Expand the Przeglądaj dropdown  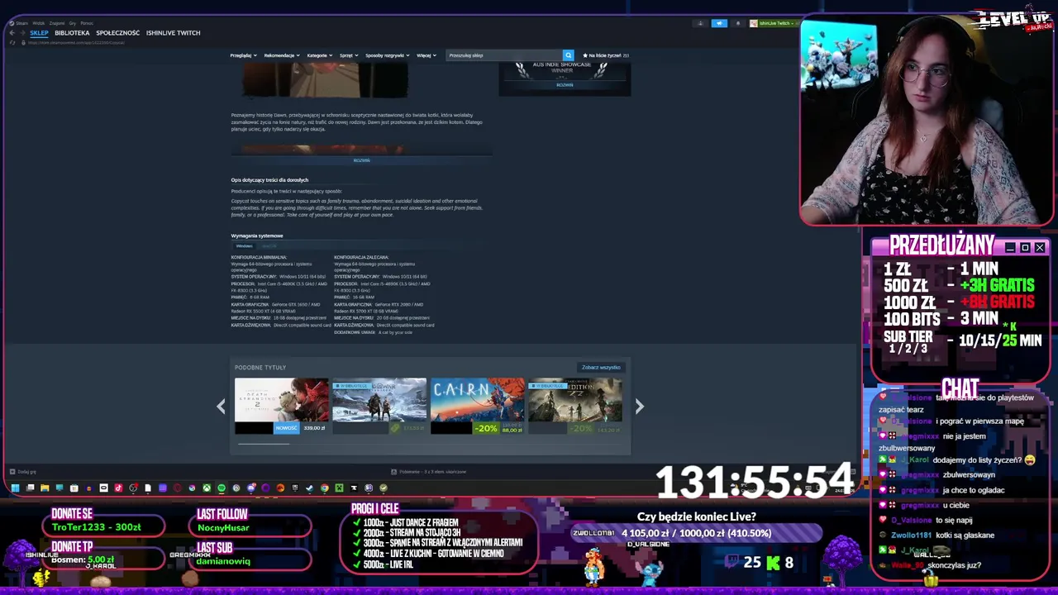click(x=243, y=55)
